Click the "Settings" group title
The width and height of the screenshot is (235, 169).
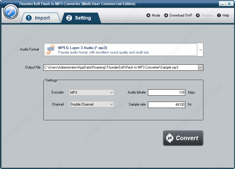(52, 80)
